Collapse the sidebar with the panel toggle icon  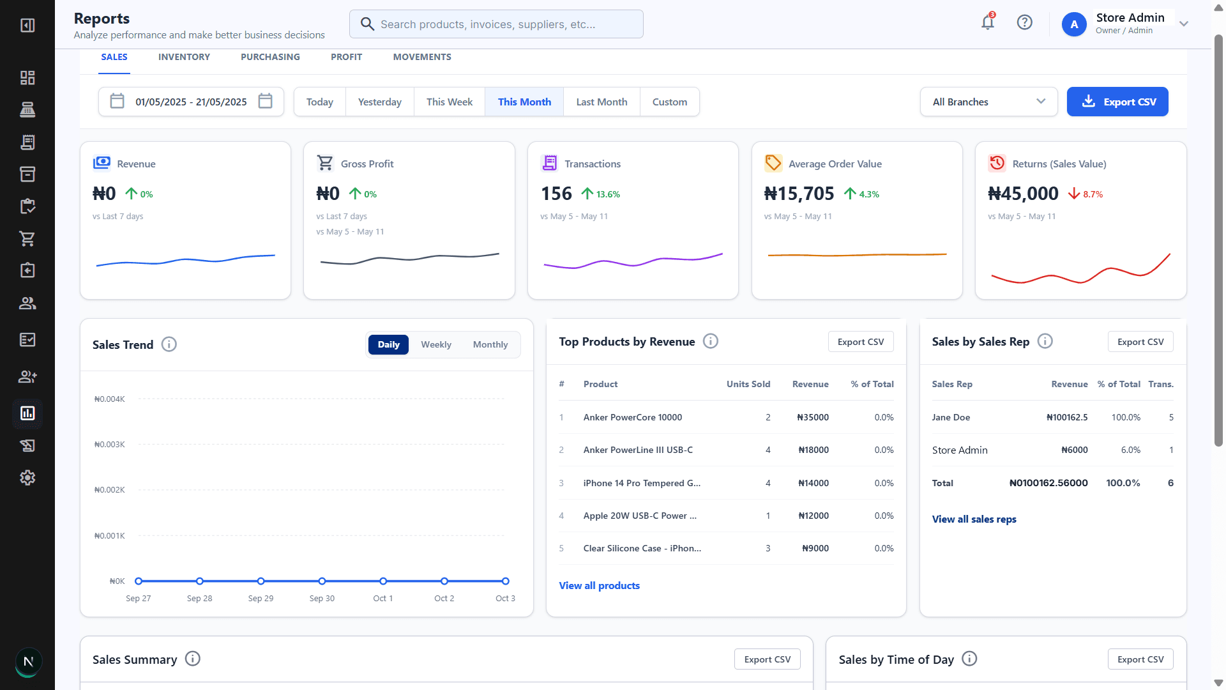(27, 25)
